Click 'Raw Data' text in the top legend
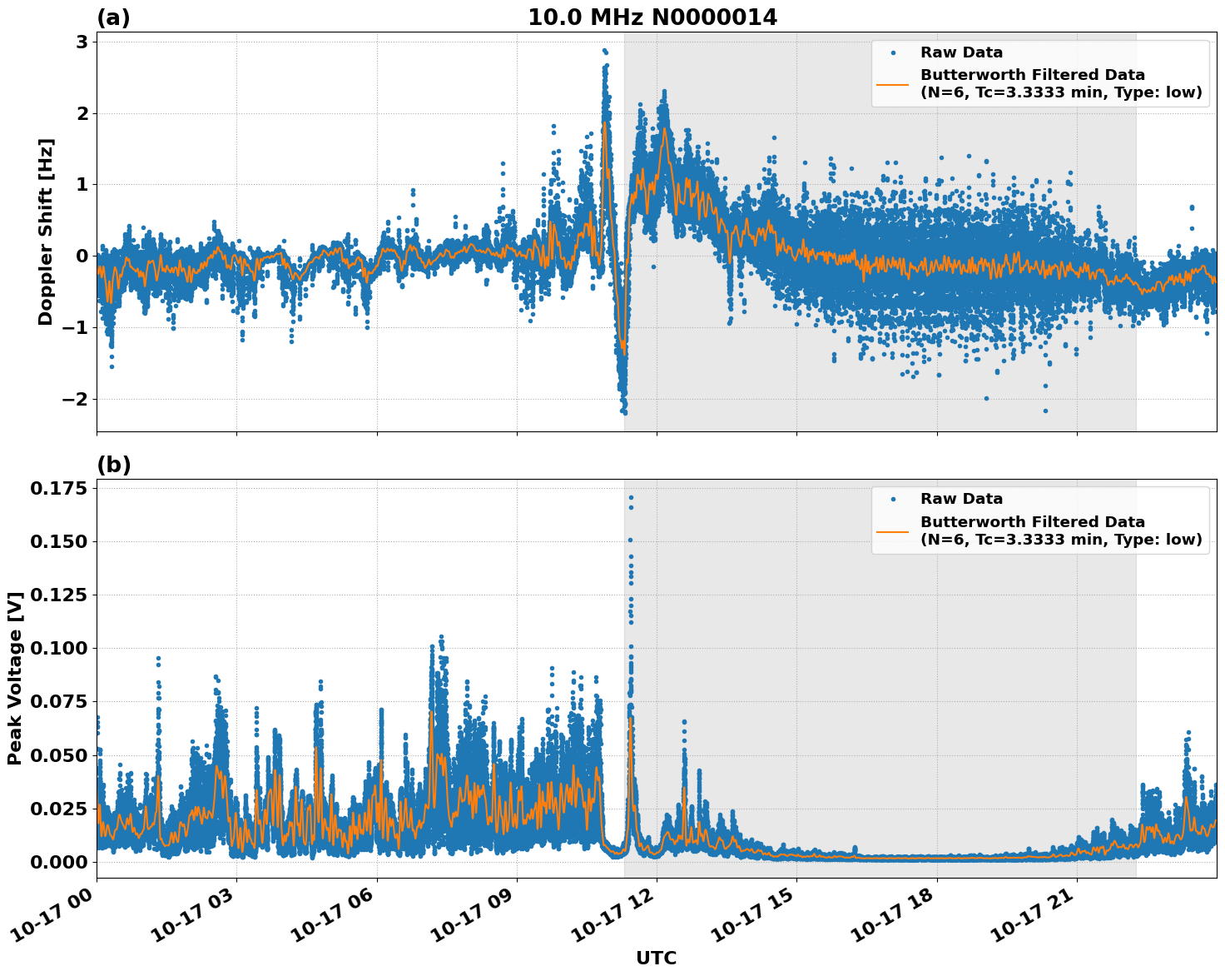 (961, 53)
